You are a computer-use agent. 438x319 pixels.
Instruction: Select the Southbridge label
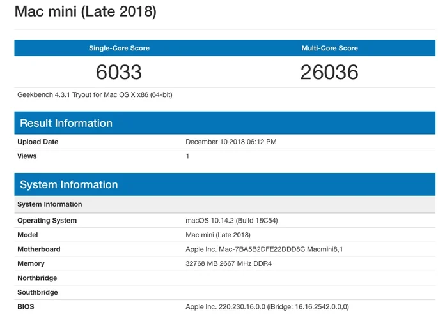pos(38,292)
